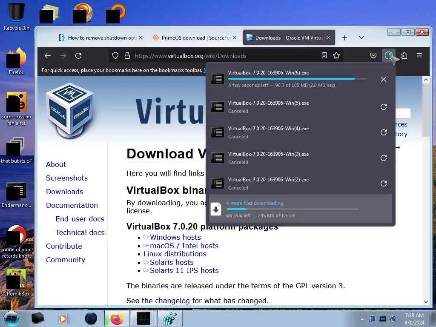Click the file icon of Win(2).exe download

218,184
